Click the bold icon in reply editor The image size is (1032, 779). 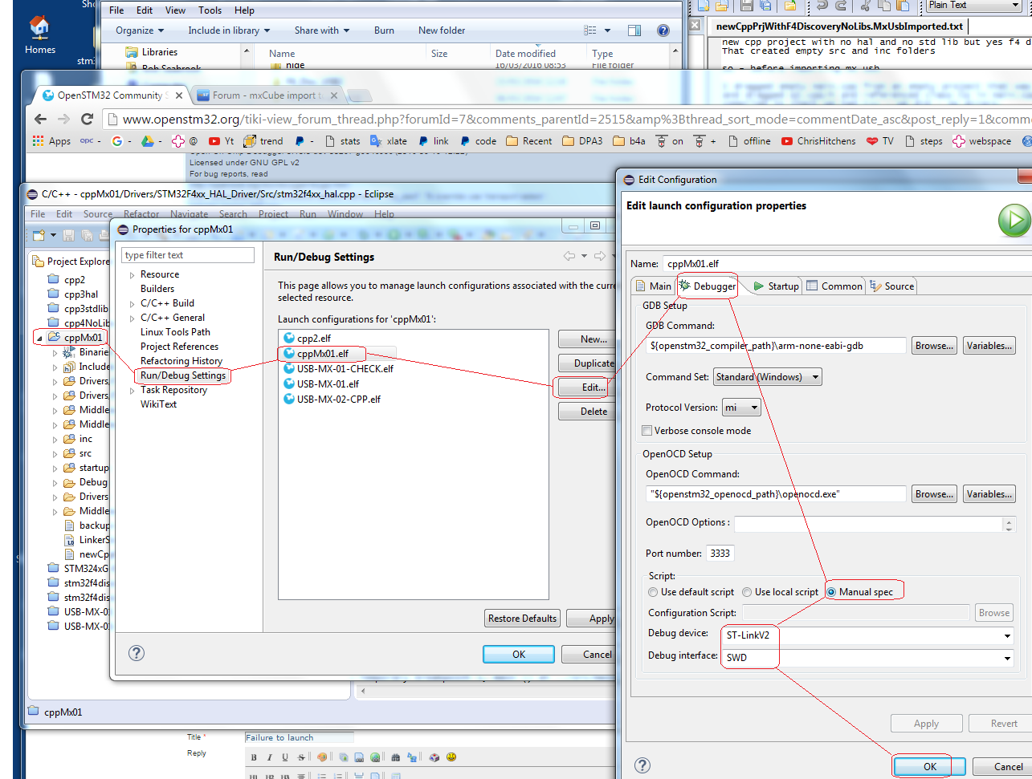point(254,757)
